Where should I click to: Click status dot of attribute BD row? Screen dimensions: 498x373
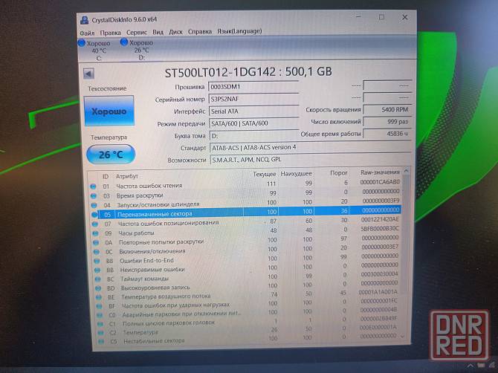click(98, 288)
